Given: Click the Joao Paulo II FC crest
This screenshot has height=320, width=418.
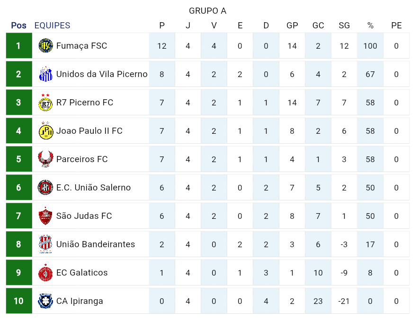Looking at the screenshot, I should (46, 131).
